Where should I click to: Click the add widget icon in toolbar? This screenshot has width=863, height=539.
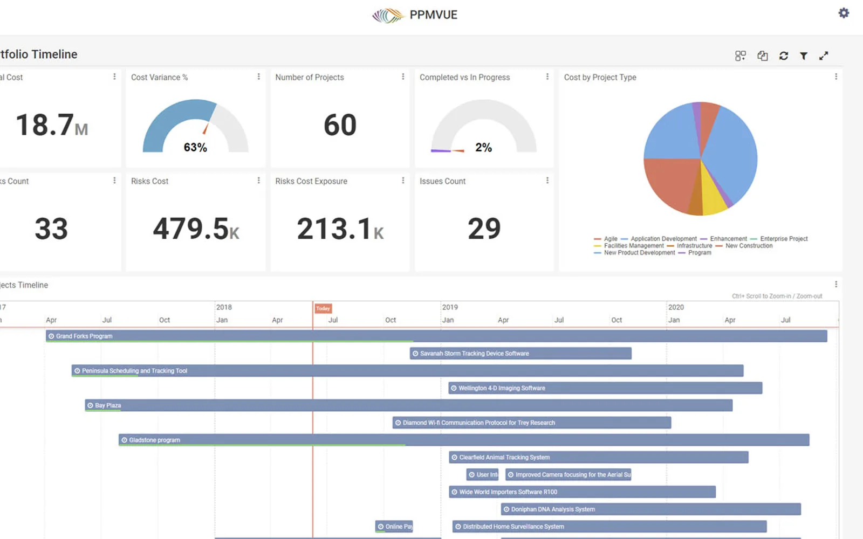741,56
